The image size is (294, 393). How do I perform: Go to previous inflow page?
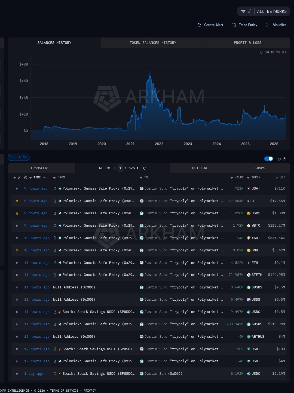(115, 168)
